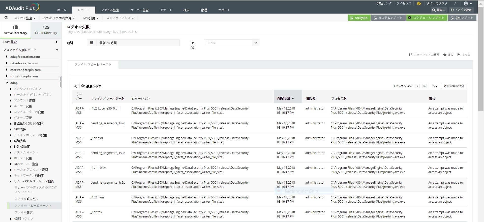Open the time (すべて) dropdown
The image size is (484, 222).
(x=256, y=43)
